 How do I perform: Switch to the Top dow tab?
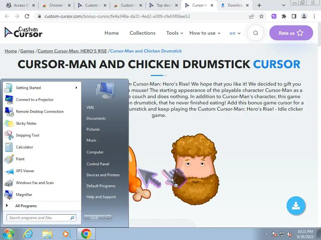tap(163, 5)
